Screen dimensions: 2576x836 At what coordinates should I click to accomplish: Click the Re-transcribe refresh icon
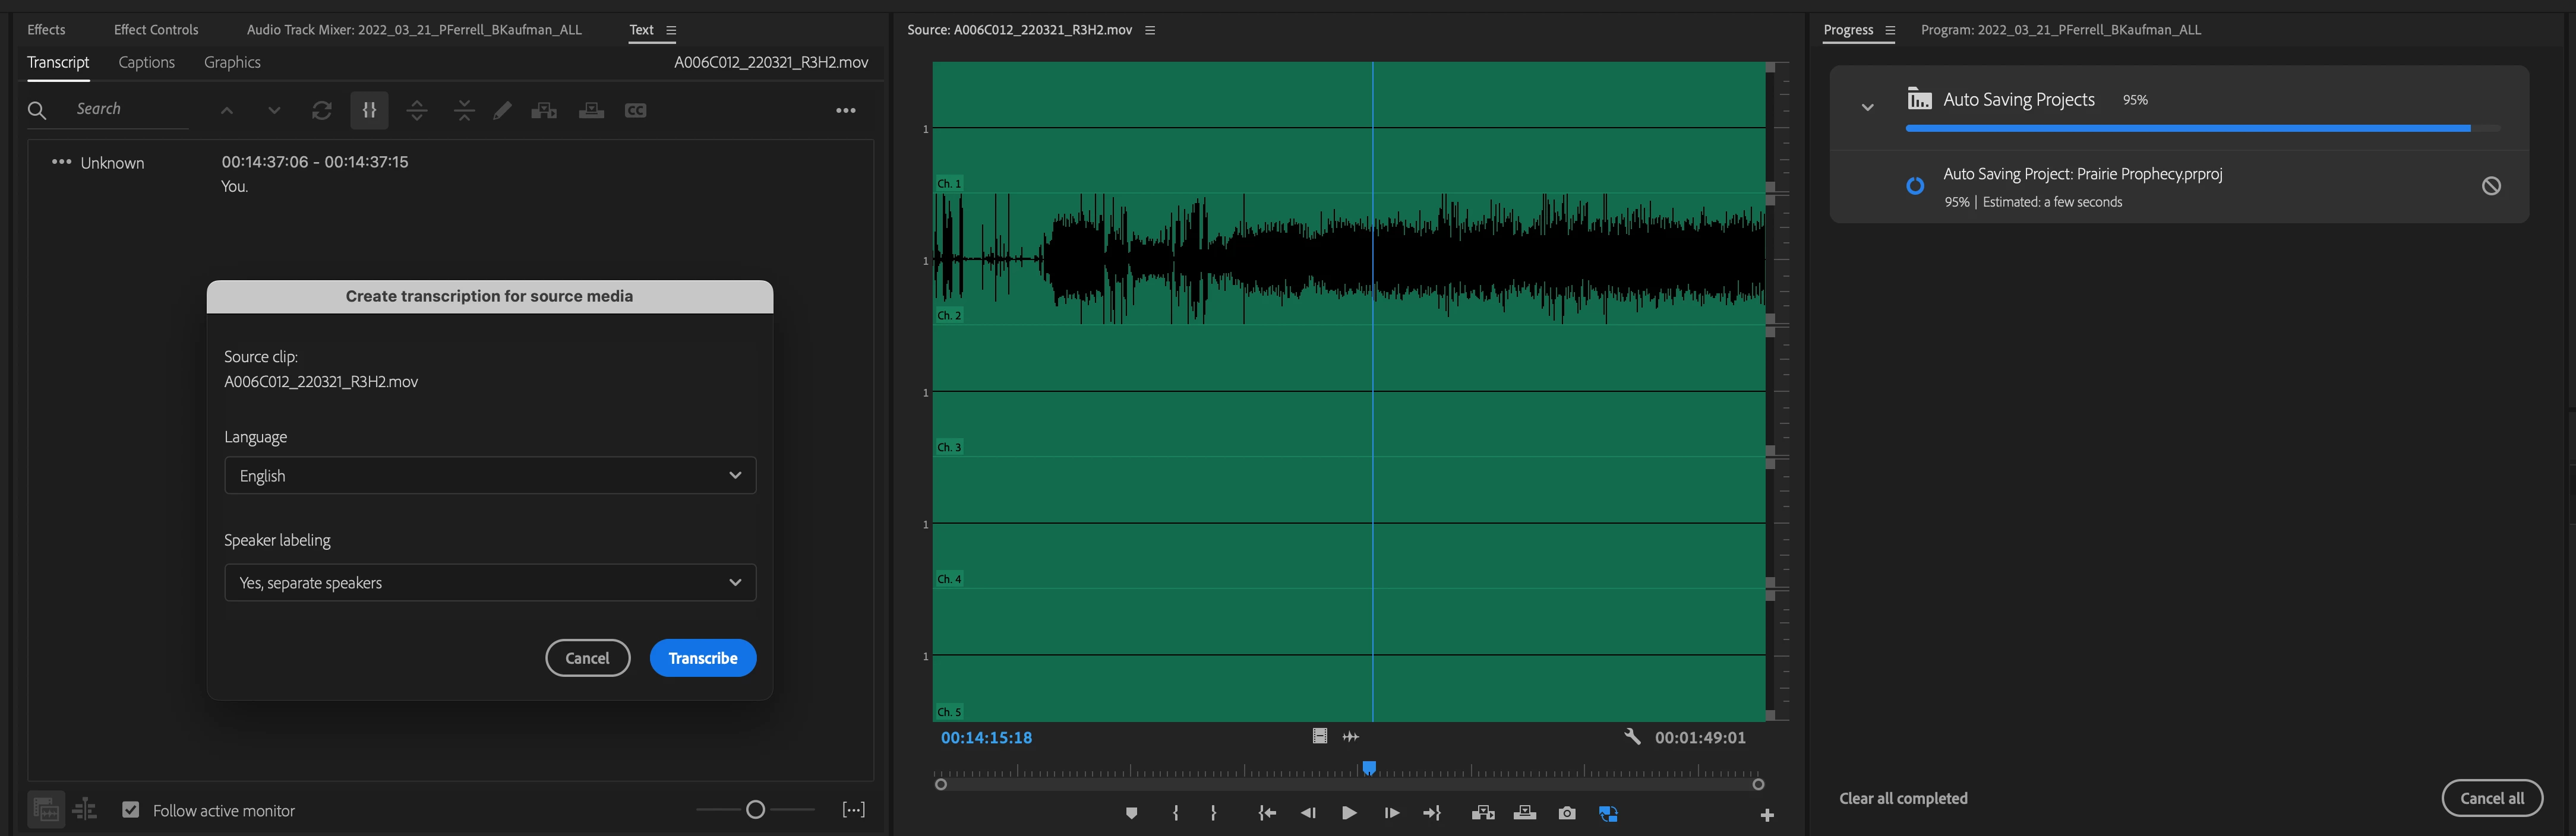click(321, 111)
